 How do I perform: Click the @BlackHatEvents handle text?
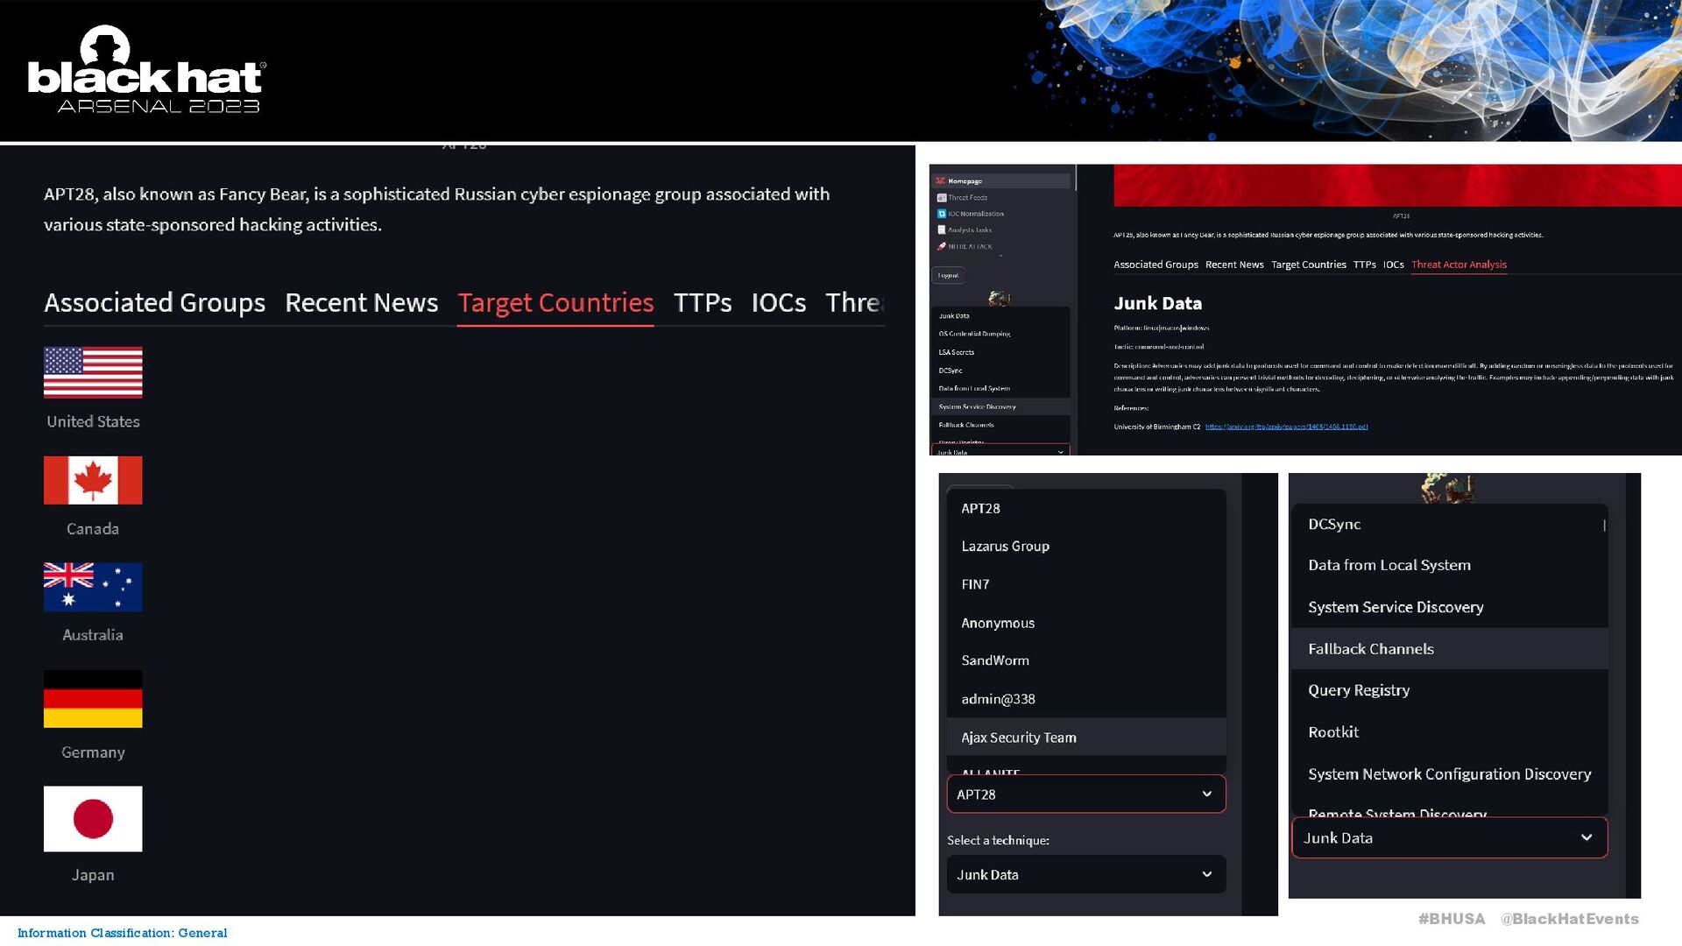[x=1569, y=919]
